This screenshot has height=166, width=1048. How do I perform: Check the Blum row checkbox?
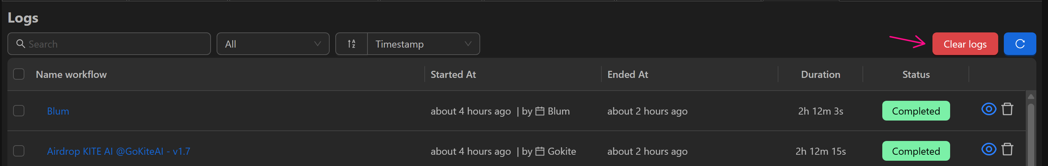coord(19,111)
